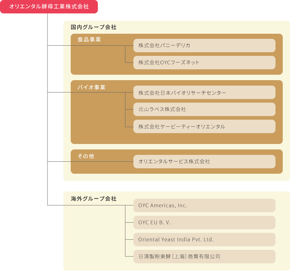The height and width of the screenshot is (272, 290).
Task: Click the OYC EU B. V. box
Action: point(204,222)
